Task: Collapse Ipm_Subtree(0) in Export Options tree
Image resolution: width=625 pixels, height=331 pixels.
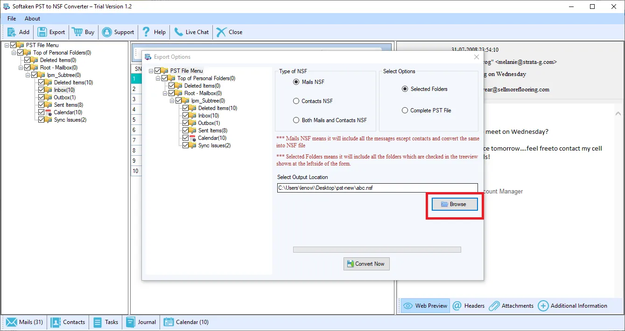Action: tap(172, 101)
